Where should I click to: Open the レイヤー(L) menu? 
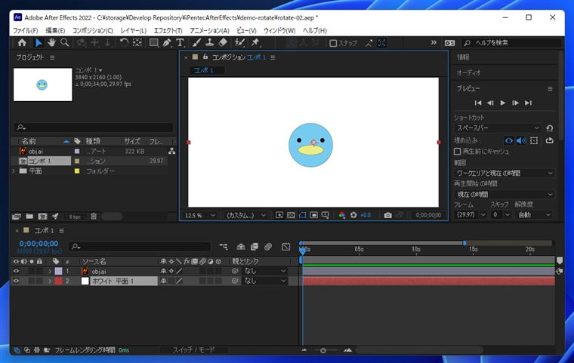[x=134, y=30]
